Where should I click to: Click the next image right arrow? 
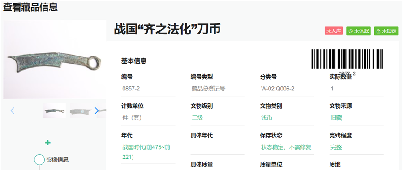point(97,111)
